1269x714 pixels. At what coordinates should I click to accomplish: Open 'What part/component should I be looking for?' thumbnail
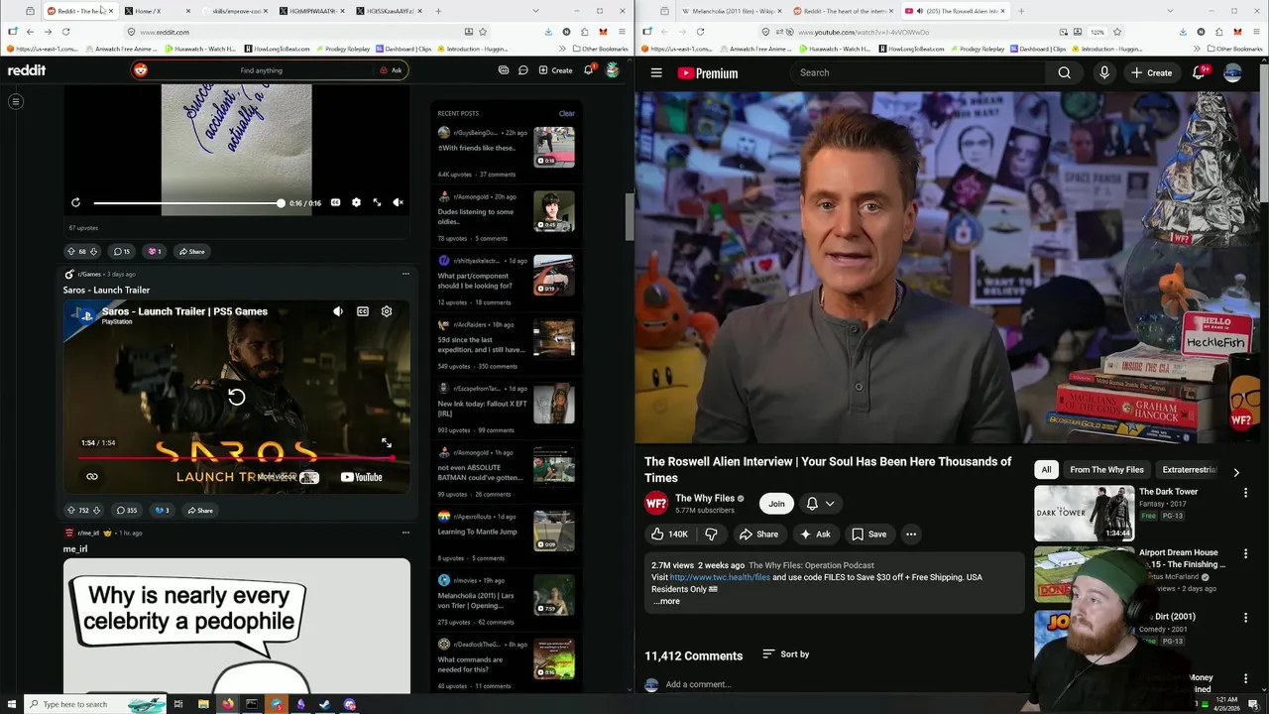553,275
